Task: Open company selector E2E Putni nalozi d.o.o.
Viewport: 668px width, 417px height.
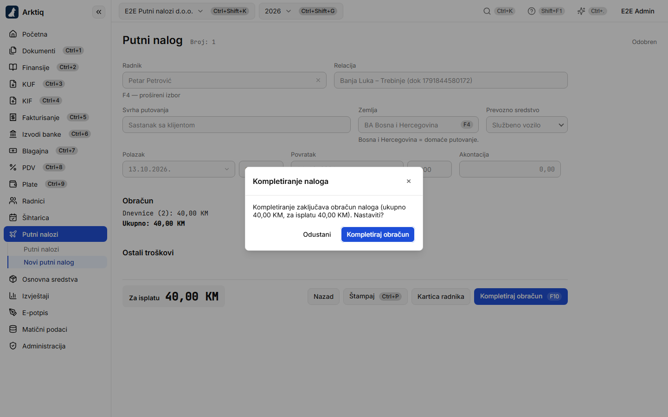Action: tap(187, 11)
